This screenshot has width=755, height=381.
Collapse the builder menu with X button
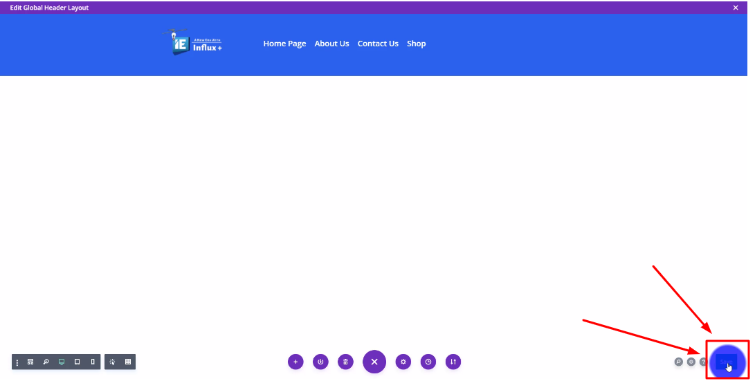(x=374, y=362)
